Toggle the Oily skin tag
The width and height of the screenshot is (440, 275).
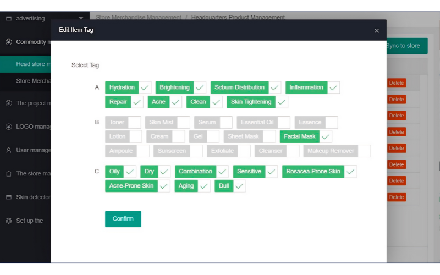[120, 172]
